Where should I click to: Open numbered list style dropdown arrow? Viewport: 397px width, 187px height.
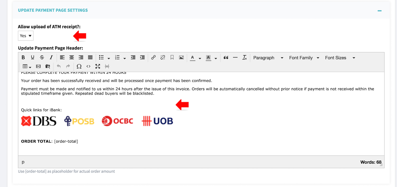click(x=125, y=58)
